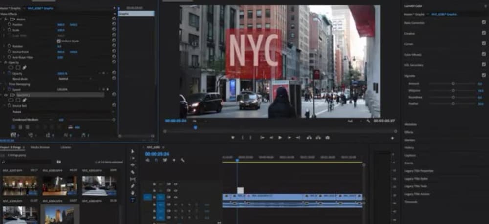
Task: Expand the Rotation property twirl
Action: coord(4,46)
